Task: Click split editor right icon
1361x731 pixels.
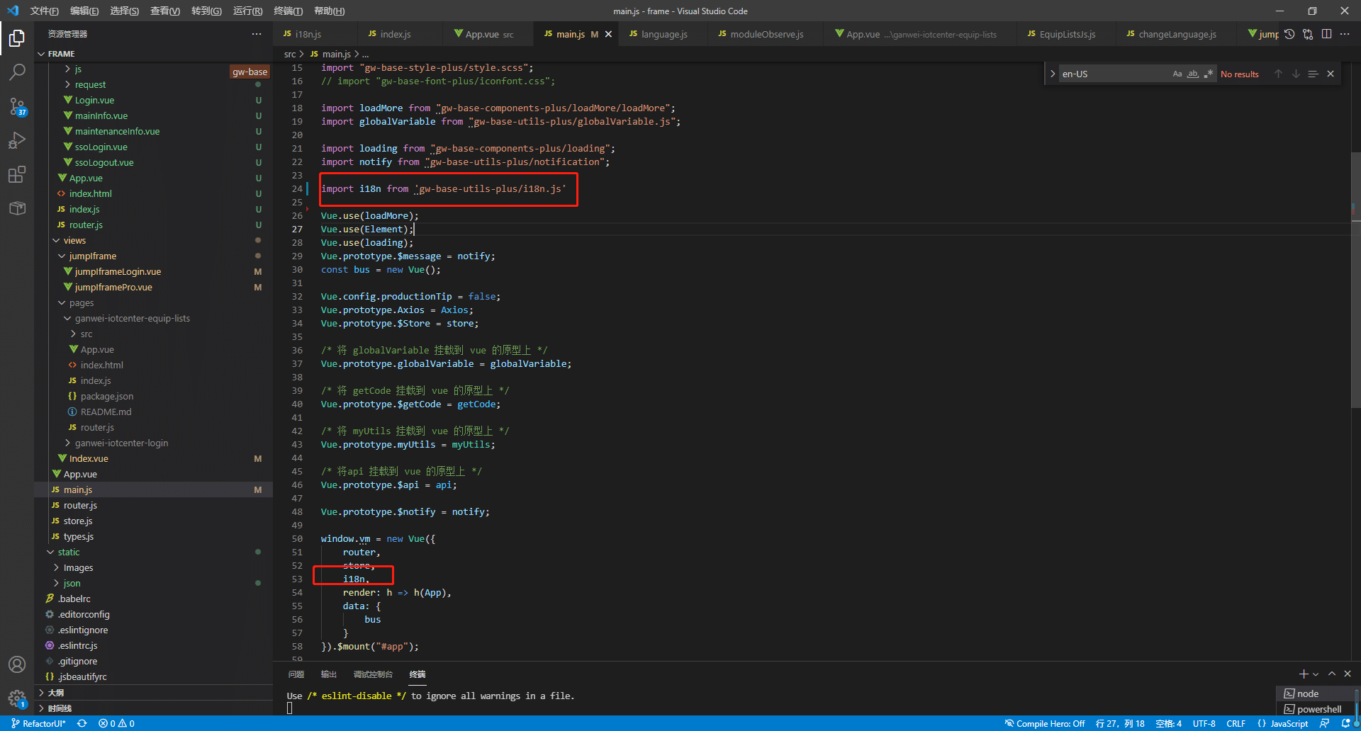Action: point(1326,34)
